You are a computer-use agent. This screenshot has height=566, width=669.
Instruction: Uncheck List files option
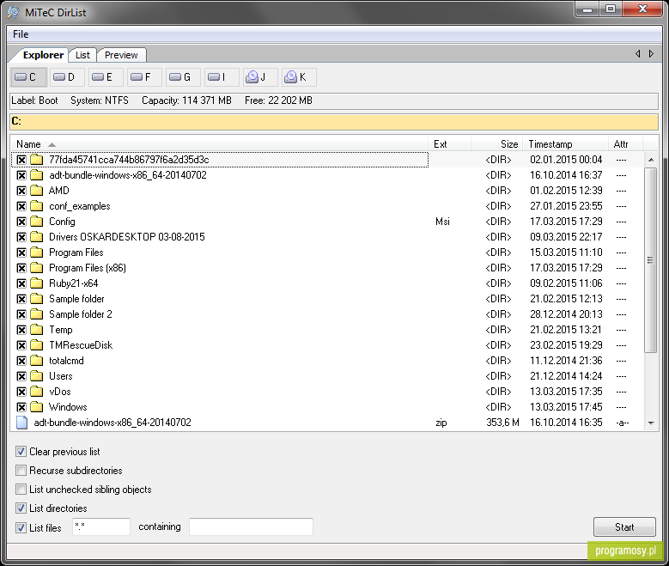coord(21,527)
